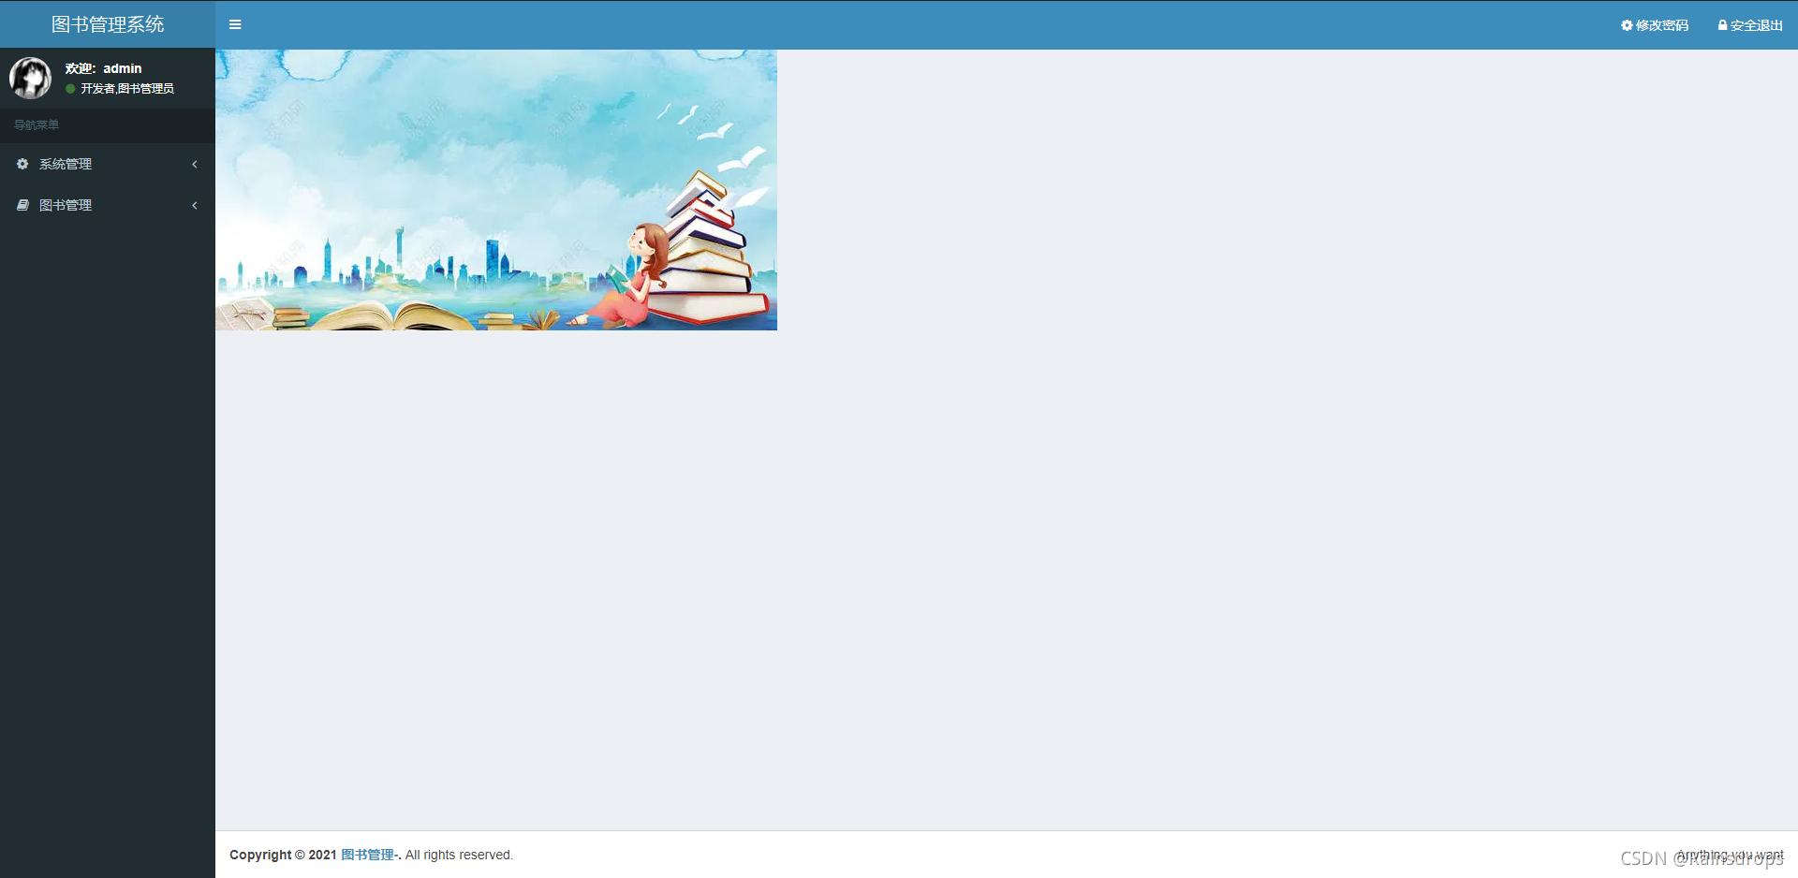Click the 安全退出 logout link
The height and width of the screenshot is (878, 1798).
pyautogui.click(x=1750, y=25)
